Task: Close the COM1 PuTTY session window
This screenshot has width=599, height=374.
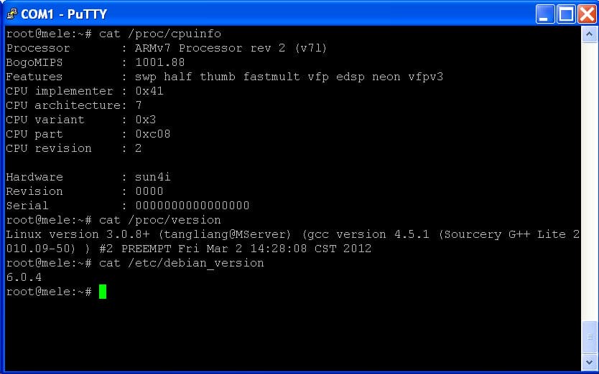Action: 587,14
